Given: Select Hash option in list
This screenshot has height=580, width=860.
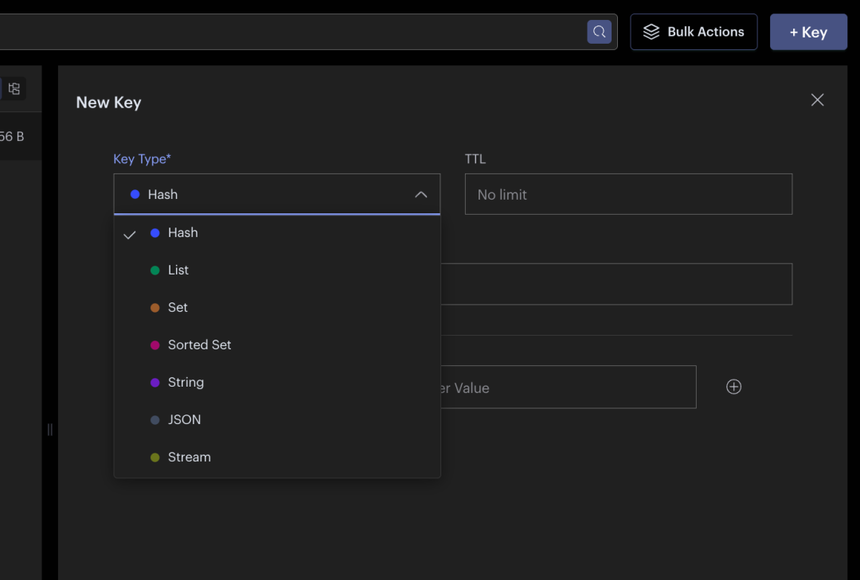Looking at the screenshot, I should coord(276,233).
